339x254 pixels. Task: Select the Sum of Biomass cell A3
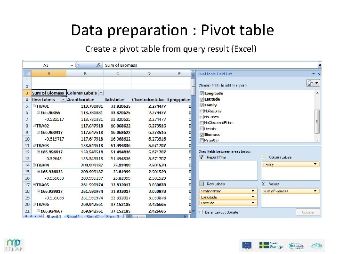(49, 93)
